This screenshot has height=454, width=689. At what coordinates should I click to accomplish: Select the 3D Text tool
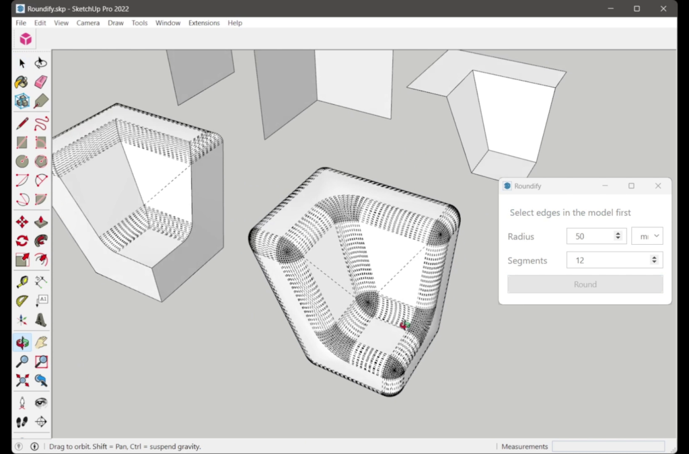click(x=41, y=319)
